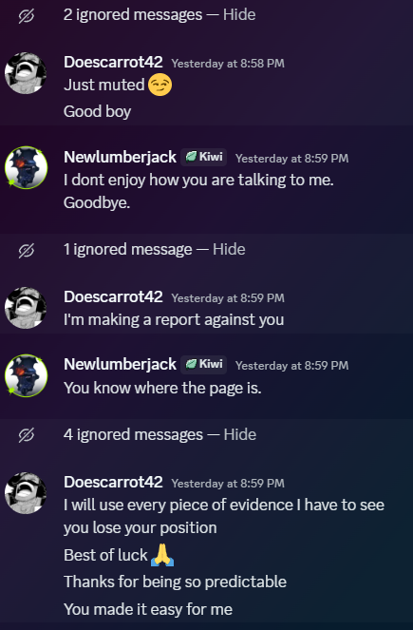Open Doescarrot42's avatar beside evidence message
Image resolution: width=413 pixels, height=630 pixels.
[26, 492]
